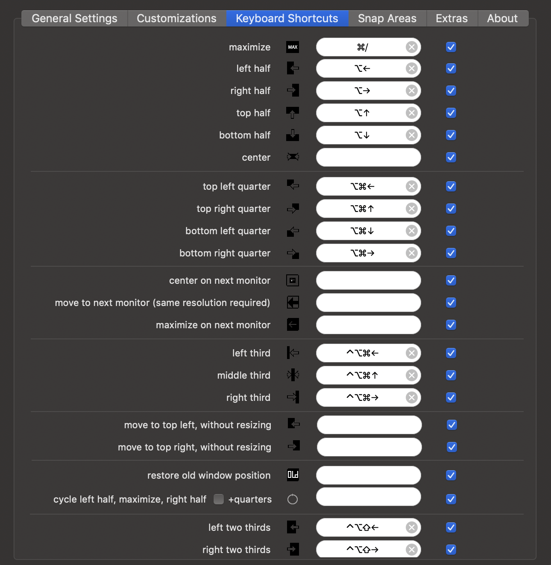Click the top half icon
This screenshot has height=565, width=551.
pos(293,113)
